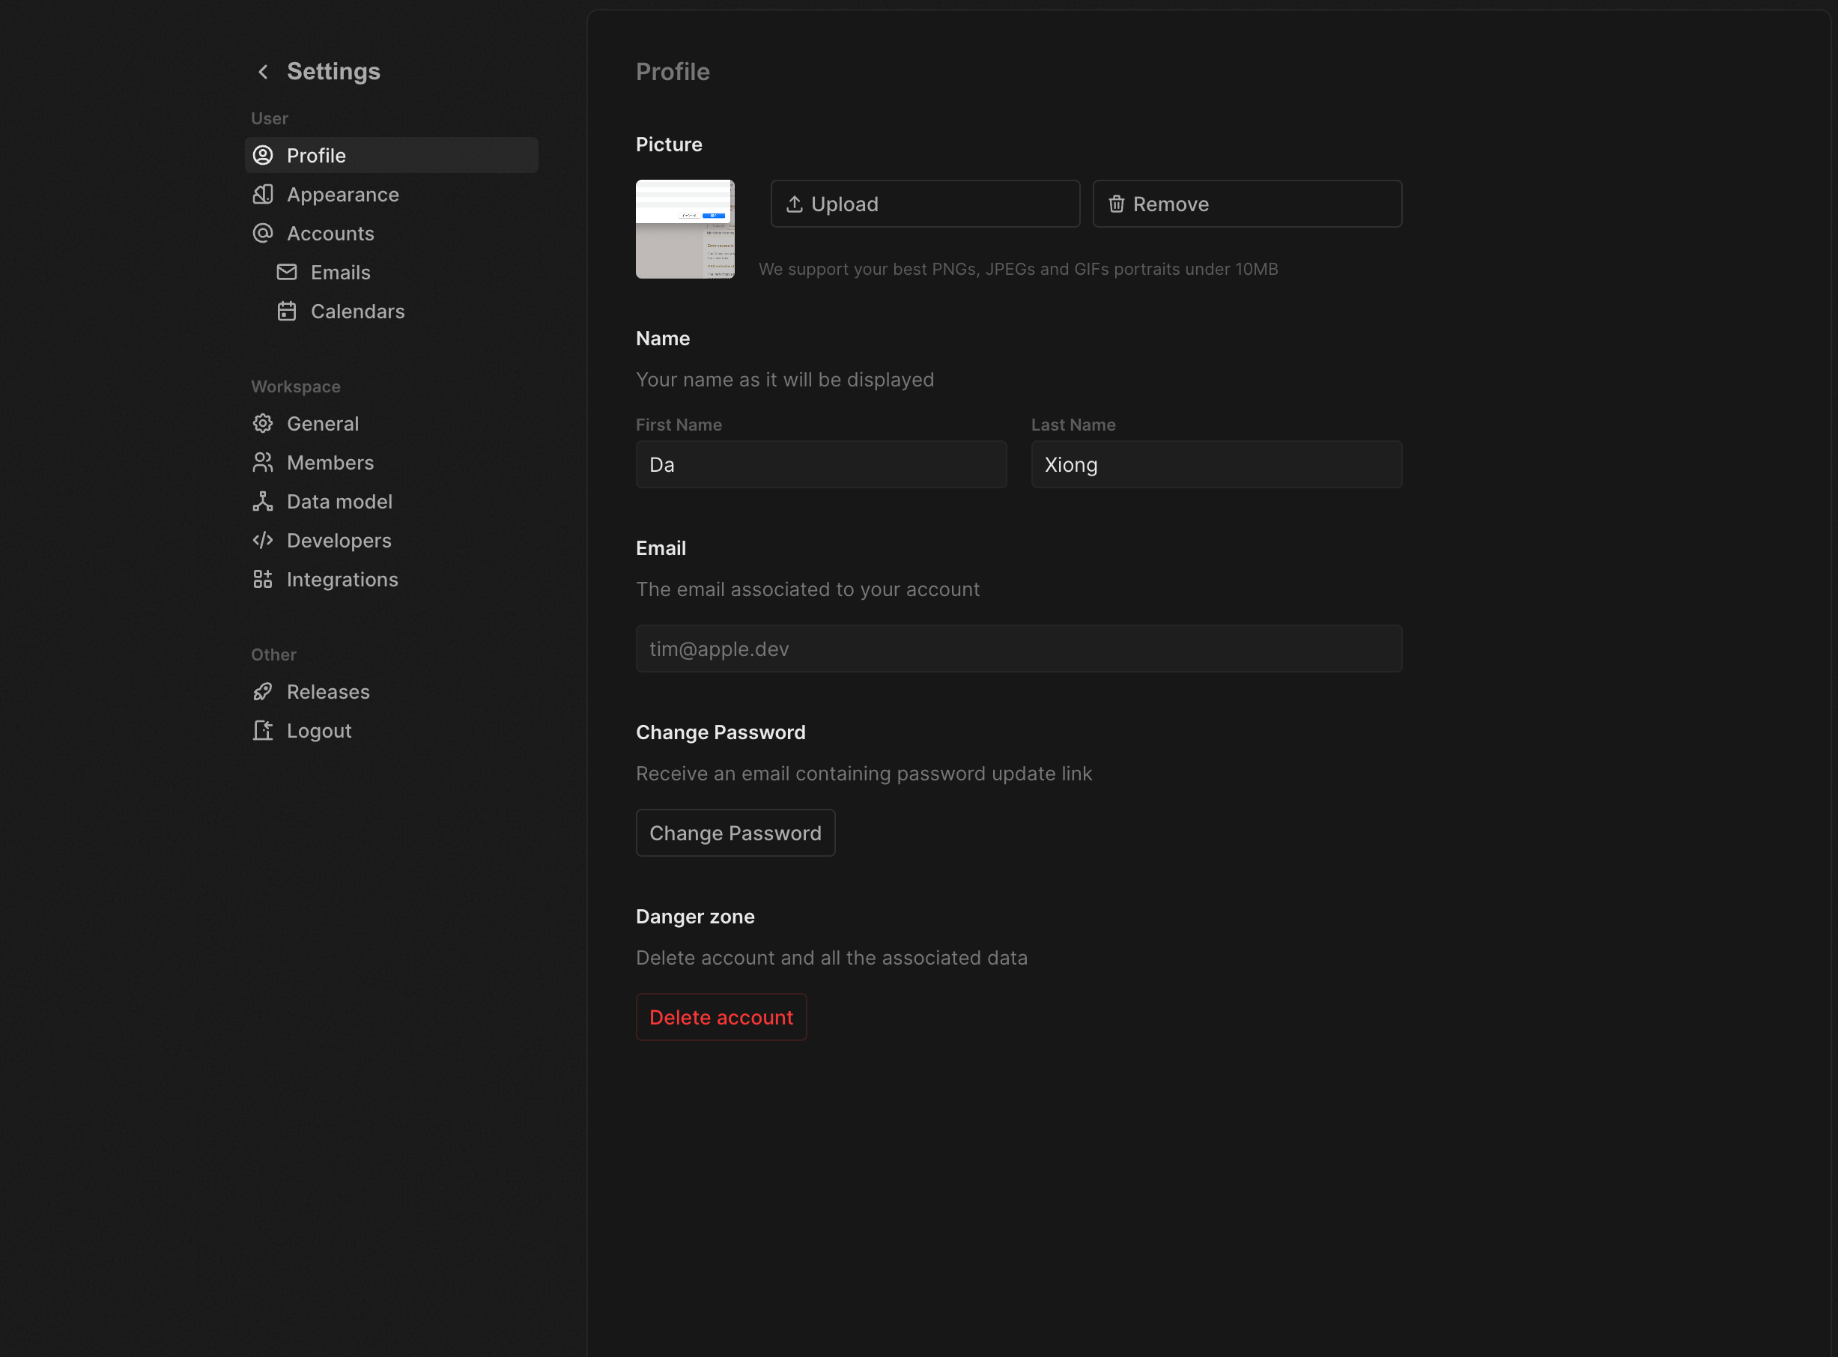Go to Appearance settings
Screen dimensions: 1838x1357
[x=392, y=195]
